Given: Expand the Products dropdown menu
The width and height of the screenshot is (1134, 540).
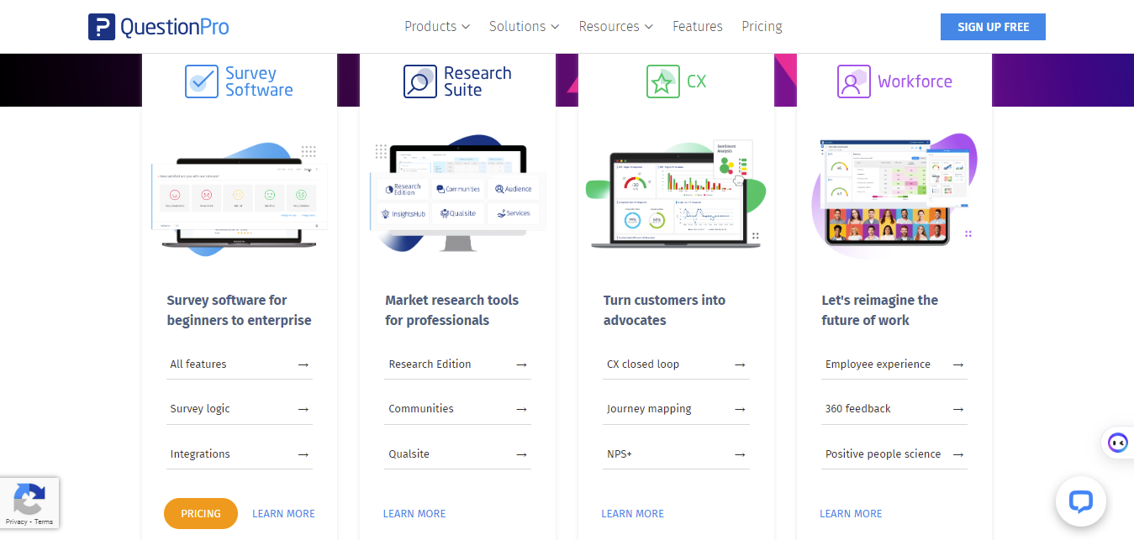Looking at the screenshot, I should click(x=437, y=27).
